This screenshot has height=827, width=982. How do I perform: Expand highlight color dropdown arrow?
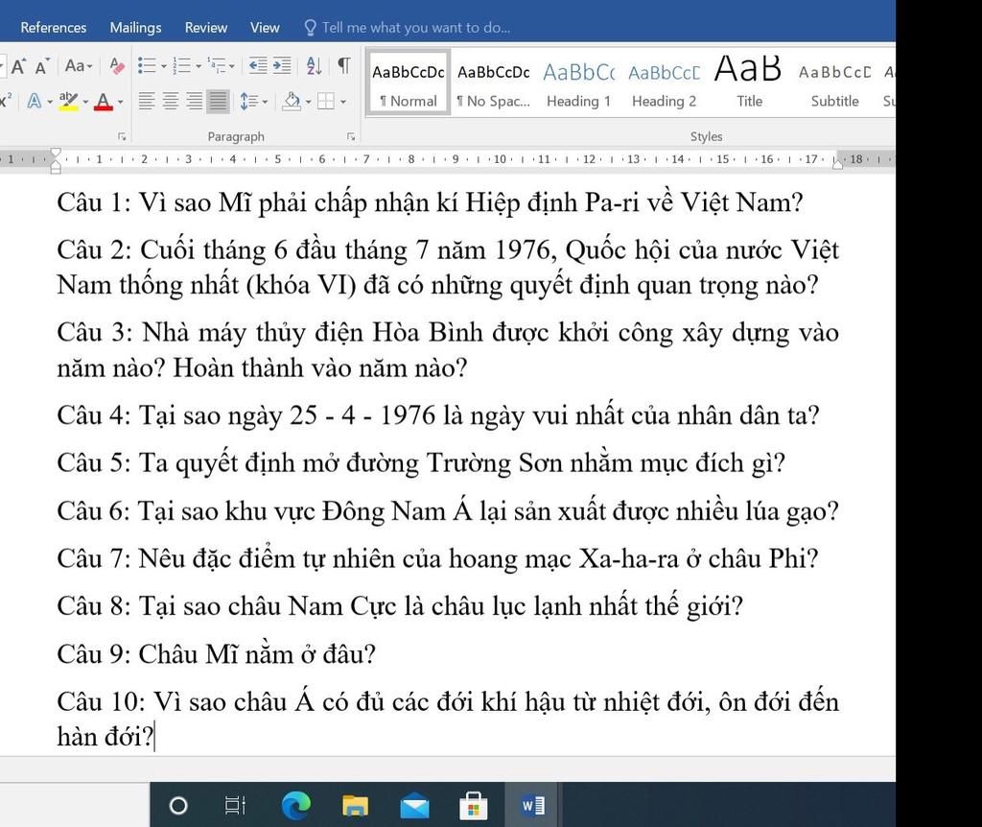[85, 102]
